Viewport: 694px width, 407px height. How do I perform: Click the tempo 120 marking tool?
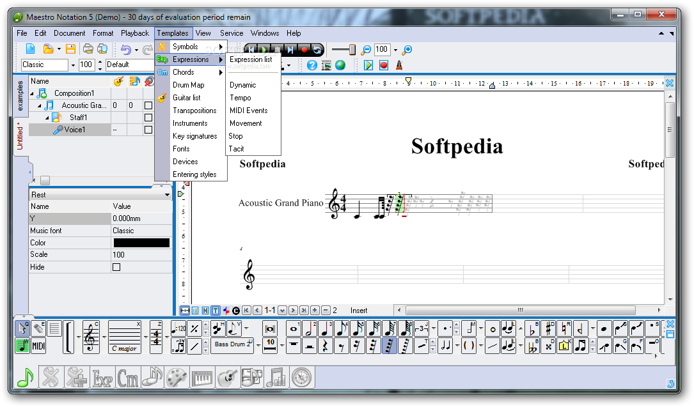[178, 328]
